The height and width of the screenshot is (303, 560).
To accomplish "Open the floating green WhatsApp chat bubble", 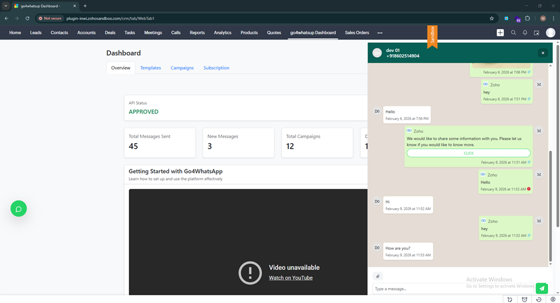I will (x=18, y=209).
